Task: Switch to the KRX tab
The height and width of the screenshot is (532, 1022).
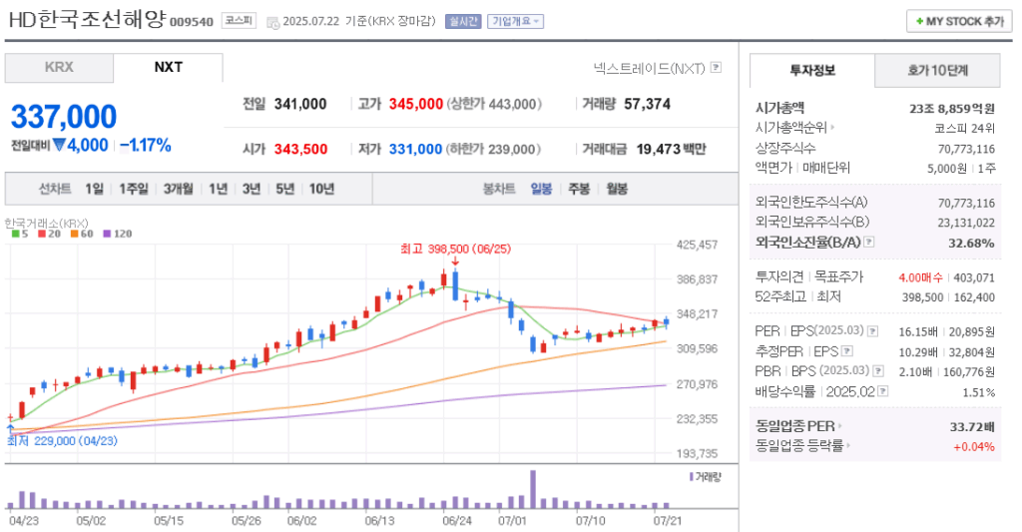Action: pos(59,68)
